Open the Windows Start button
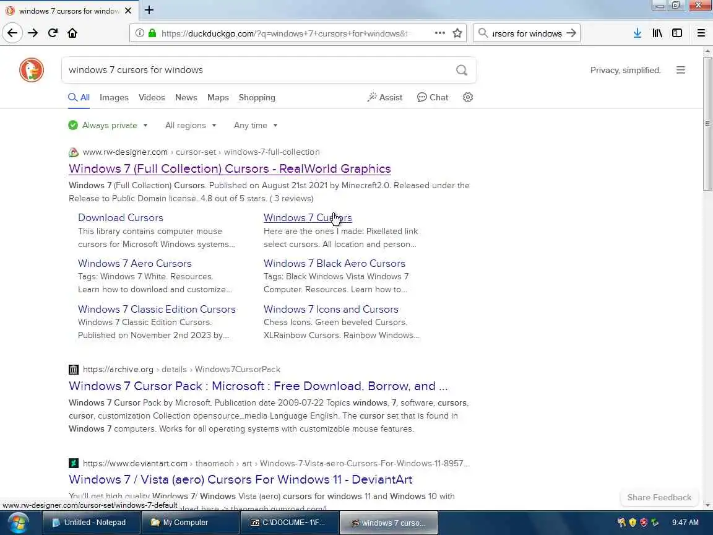 click(18, 523)
